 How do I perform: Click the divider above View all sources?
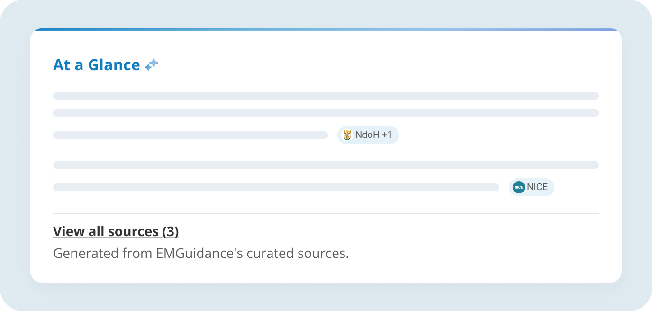[x=326, y=214]
